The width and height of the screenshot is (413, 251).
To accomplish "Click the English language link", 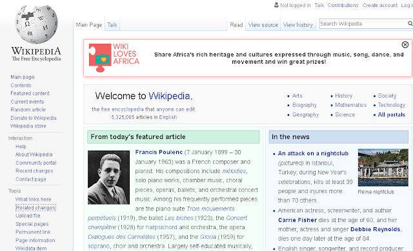I will point(168,117).
